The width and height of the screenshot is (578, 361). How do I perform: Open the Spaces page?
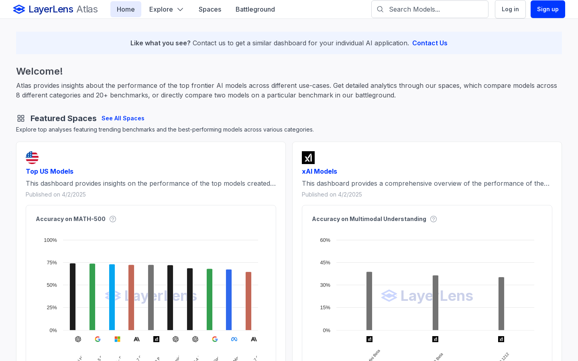pyautogui.click(x=210, y=9)
